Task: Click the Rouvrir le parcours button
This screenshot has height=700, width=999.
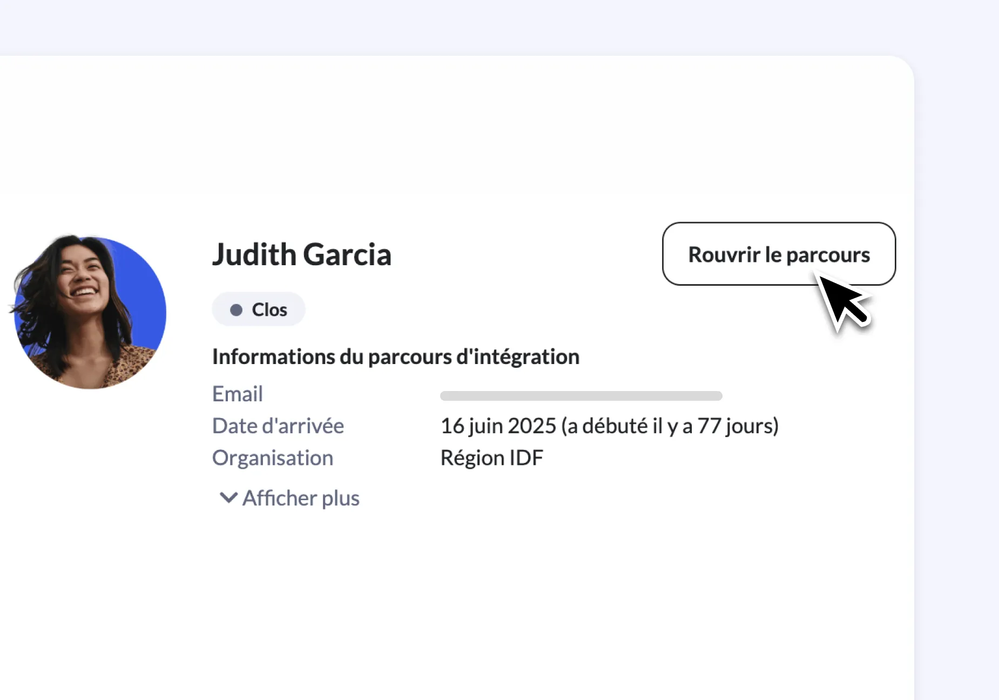Action: pos(779,254)
